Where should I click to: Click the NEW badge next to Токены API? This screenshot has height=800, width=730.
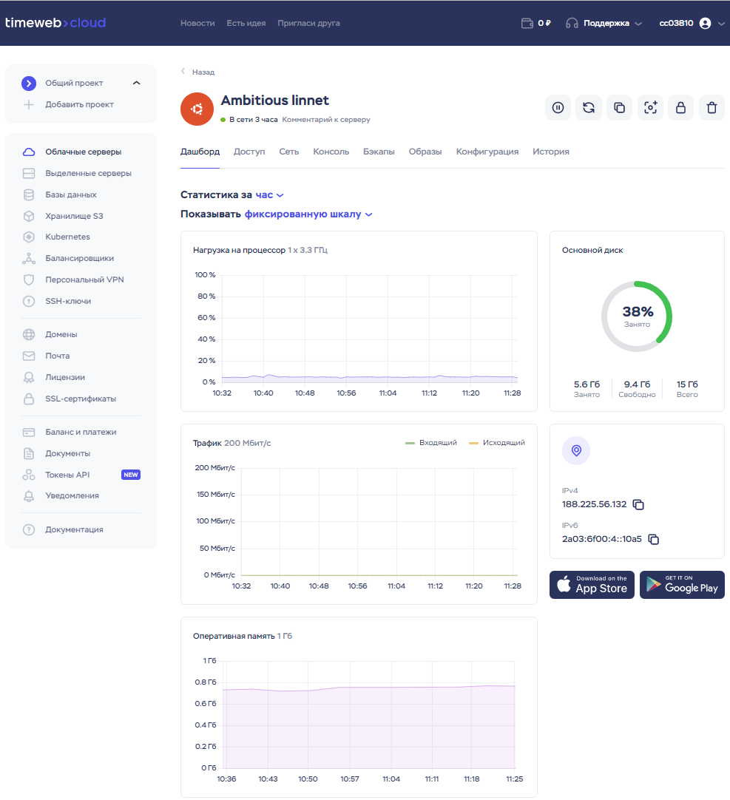pos(131,475)
